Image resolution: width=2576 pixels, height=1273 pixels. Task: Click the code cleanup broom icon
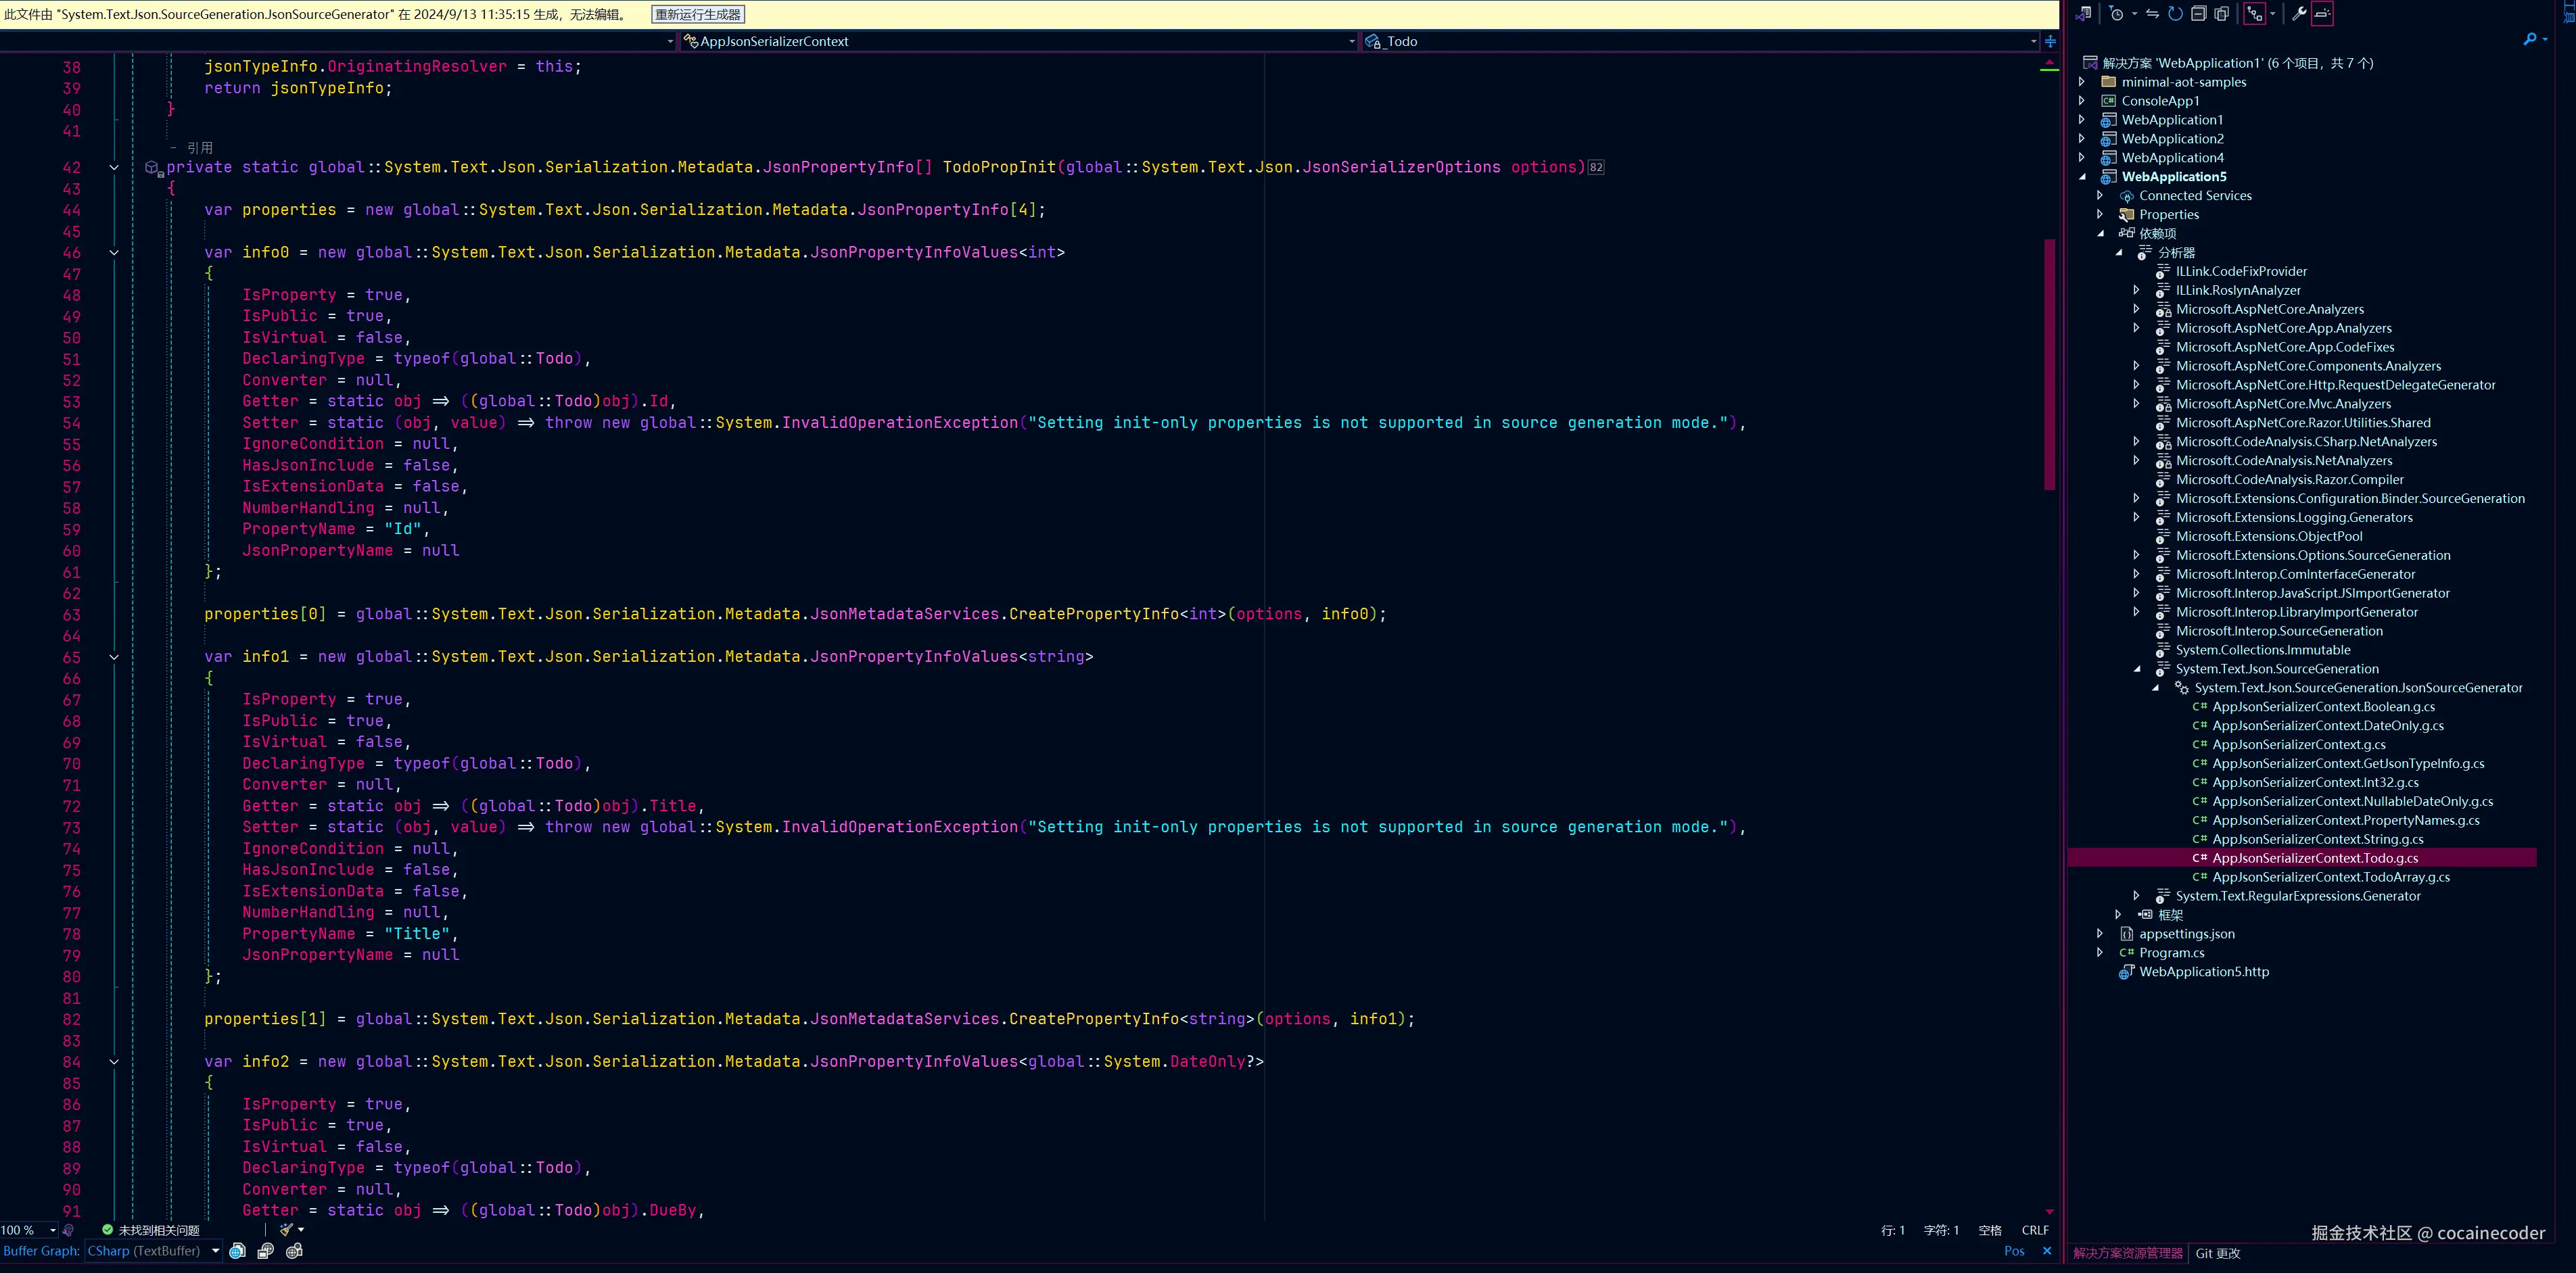point(287,1230)
